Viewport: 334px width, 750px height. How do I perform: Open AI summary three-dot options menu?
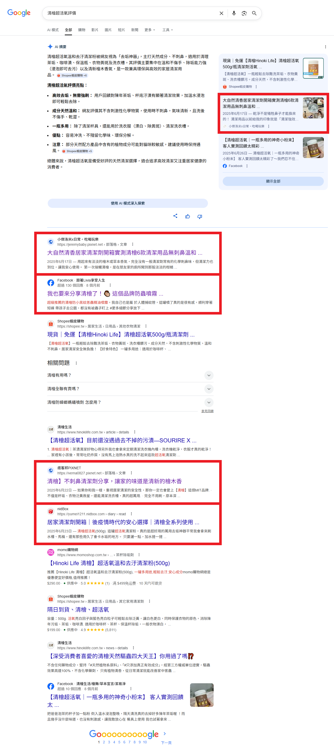click(x=325, y=47)
